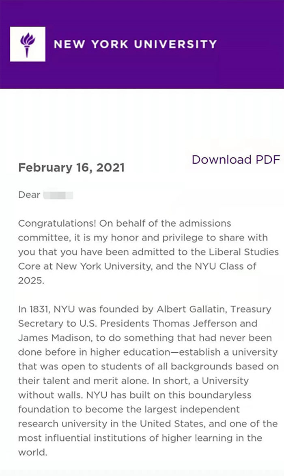The height and width of the screenshot is (476, 284).
Task: Click the word Congratulations!
Action: pos(57,223)
